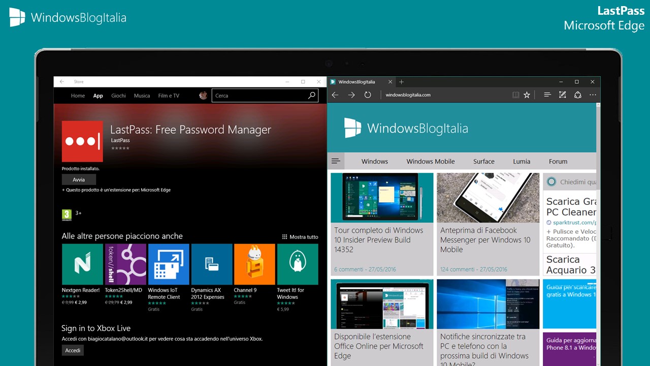Open the Office Online article thumbnail
Image resolution: width=650 pixels, height=366 pixels.
(x=382, y=304)
